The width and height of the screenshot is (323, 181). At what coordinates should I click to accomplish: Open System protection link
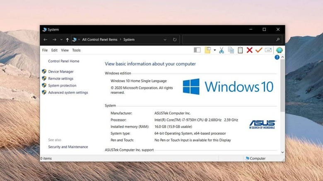coord(62,86)
